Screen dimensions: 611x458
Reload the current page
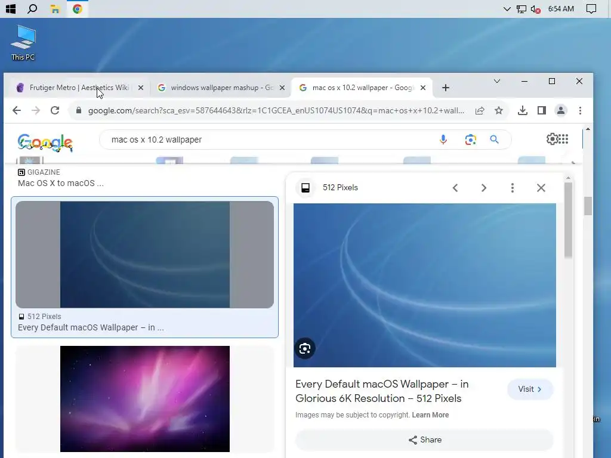tap(55, 110)
